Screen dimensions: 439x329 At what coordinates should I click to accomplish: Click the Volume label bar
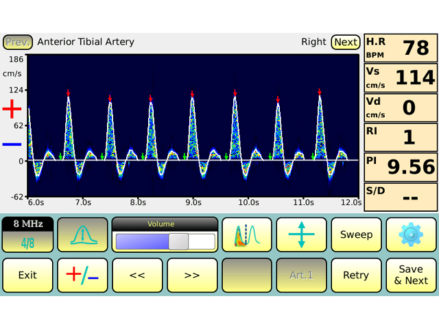point(165,224)
